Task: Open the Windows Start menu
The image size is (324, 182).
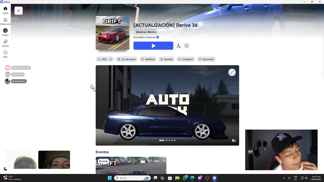Action: click(110, 178)
